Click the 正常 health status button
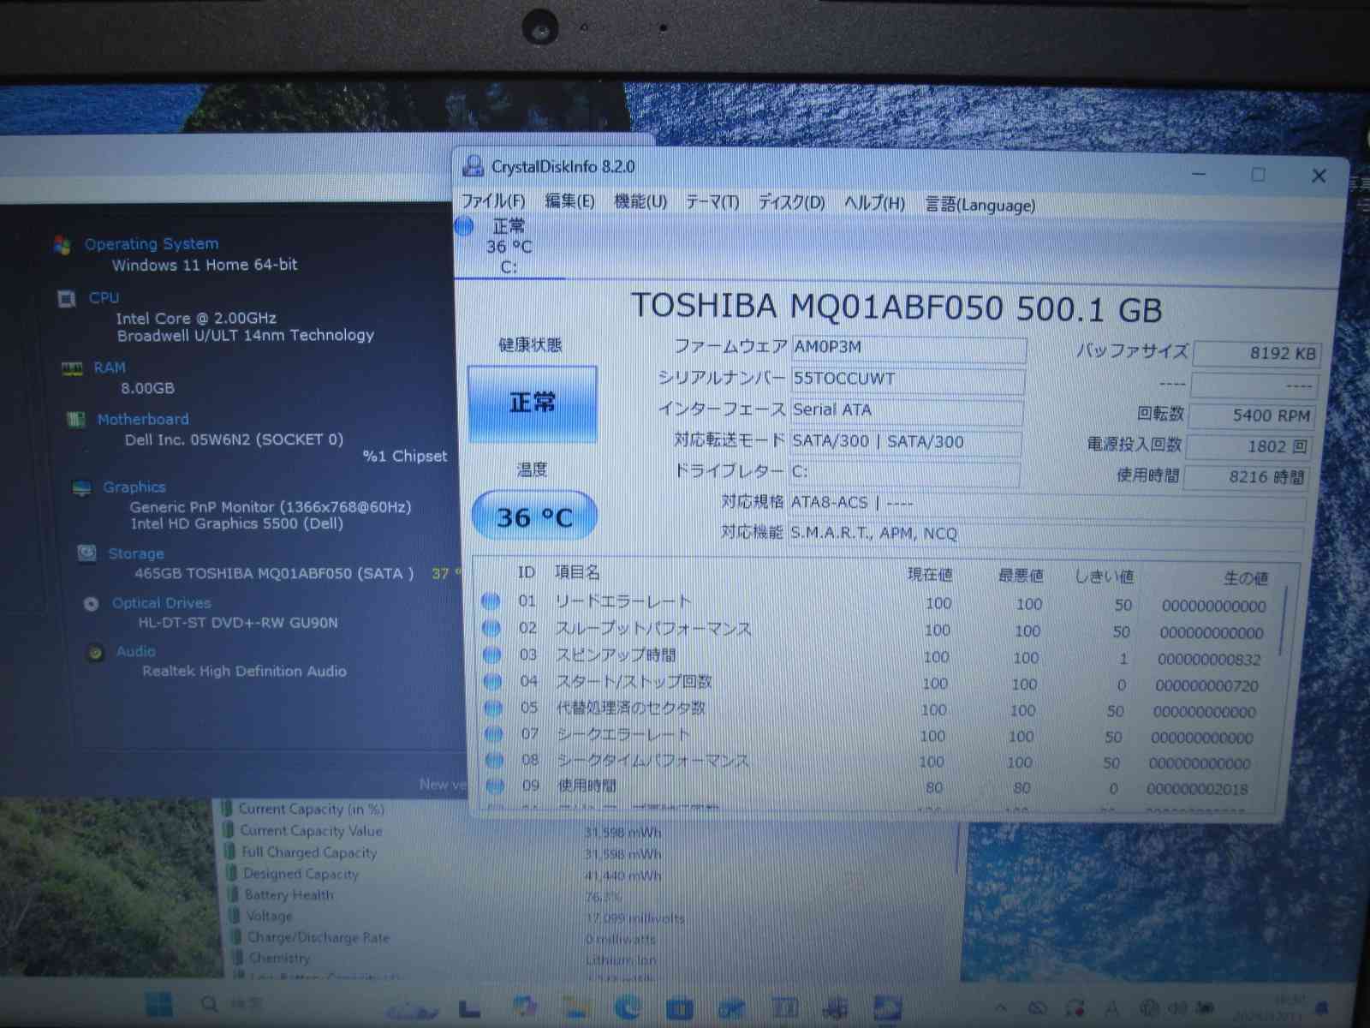This screenshot has width=1370, height=1028. click(x=532, y=403)
